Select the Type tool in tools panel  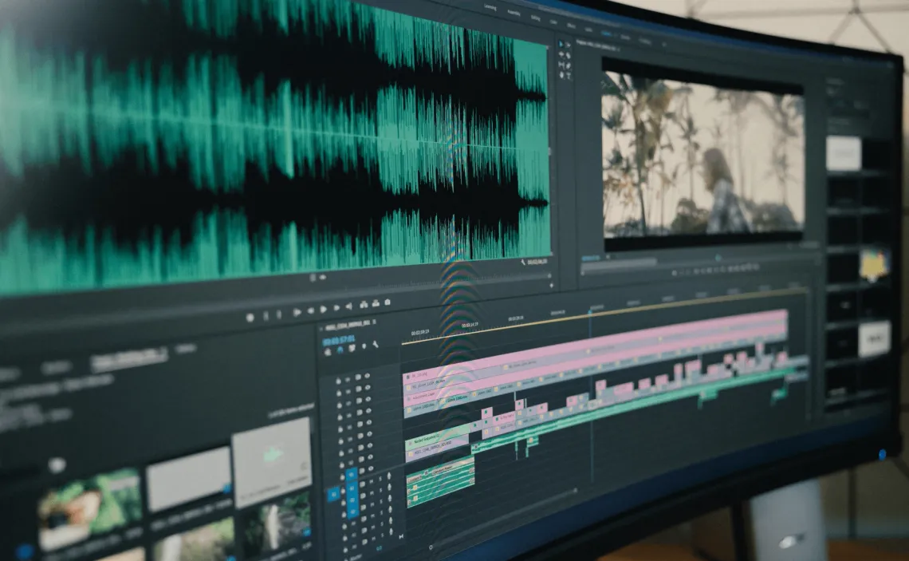[x=569, y=75]
